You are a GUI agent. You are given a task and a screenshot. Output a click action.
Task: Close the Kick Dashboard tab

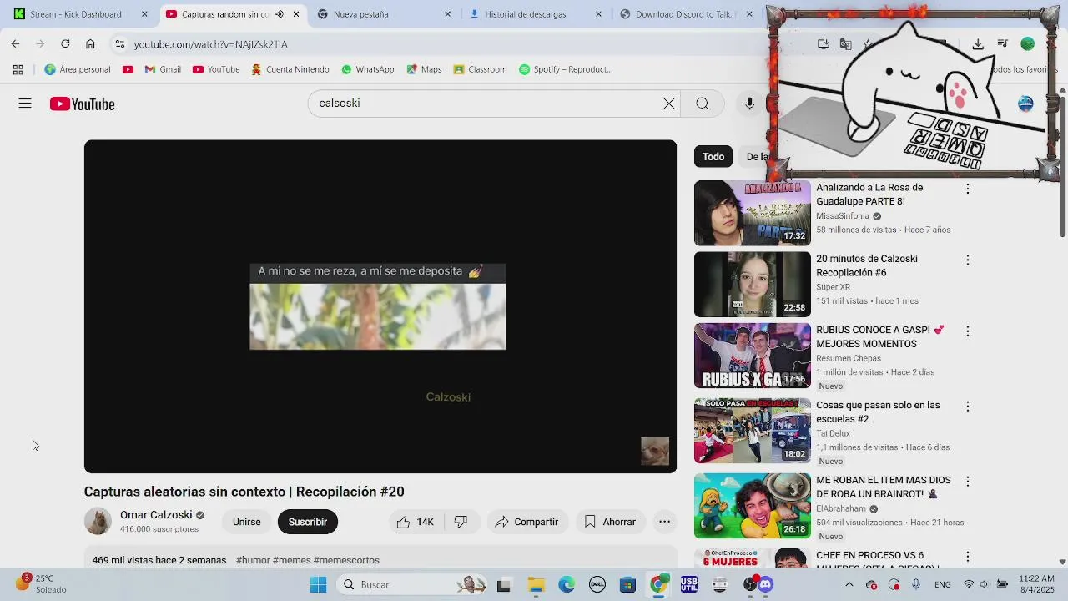[x=144, y=14]
